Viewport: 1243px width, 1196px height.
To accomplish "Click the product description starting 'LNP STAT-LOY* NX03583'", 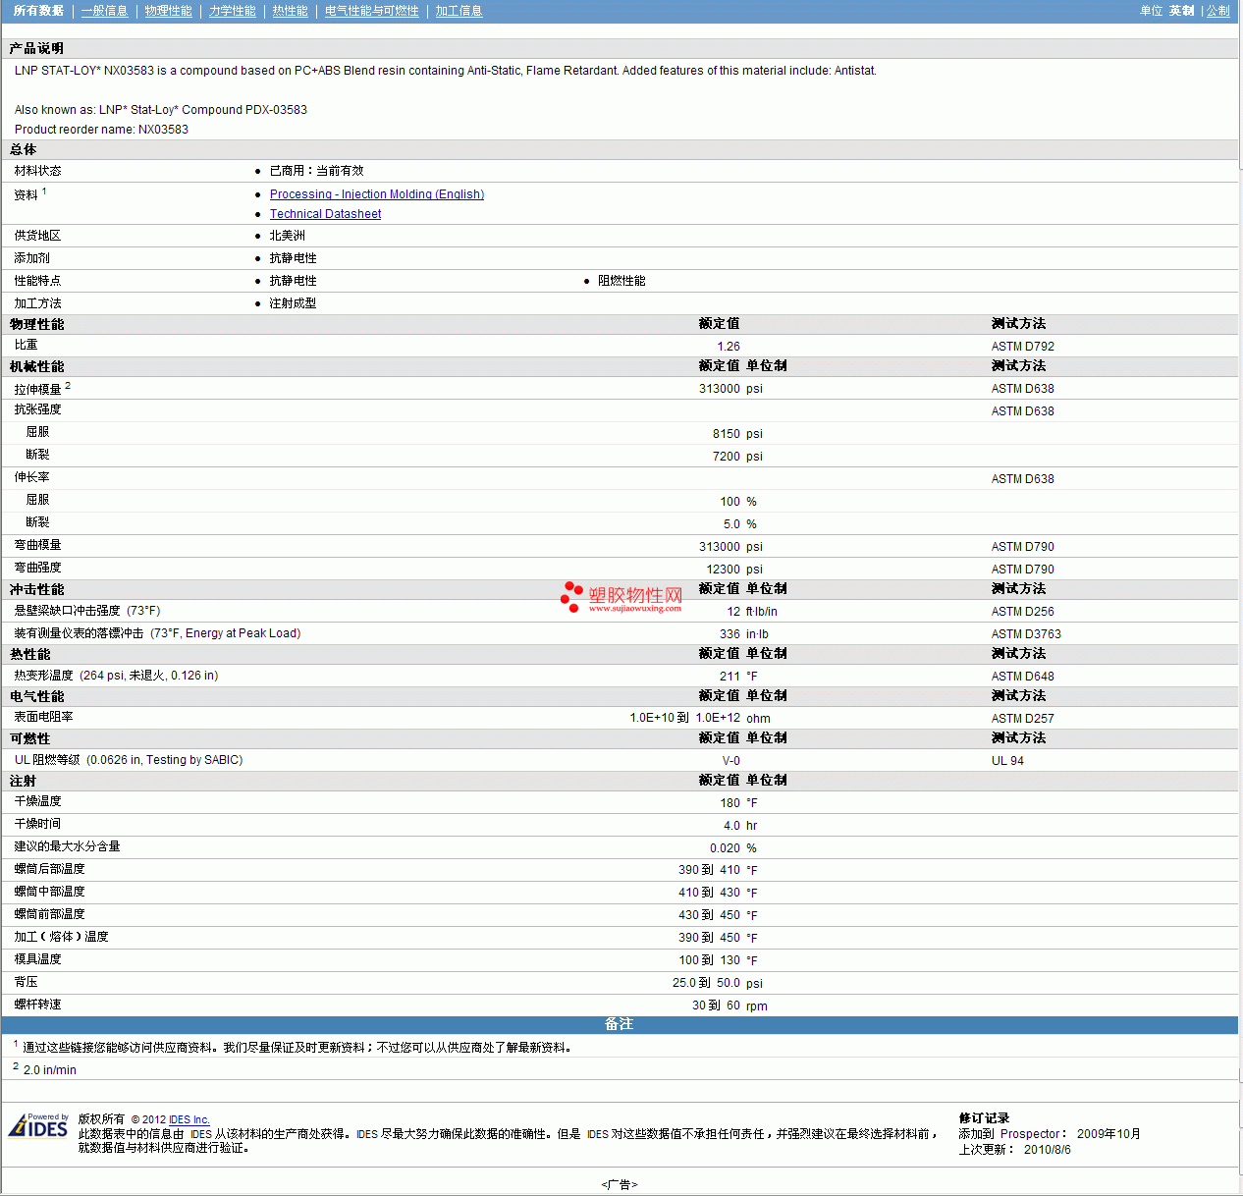I will click(446, 71).
